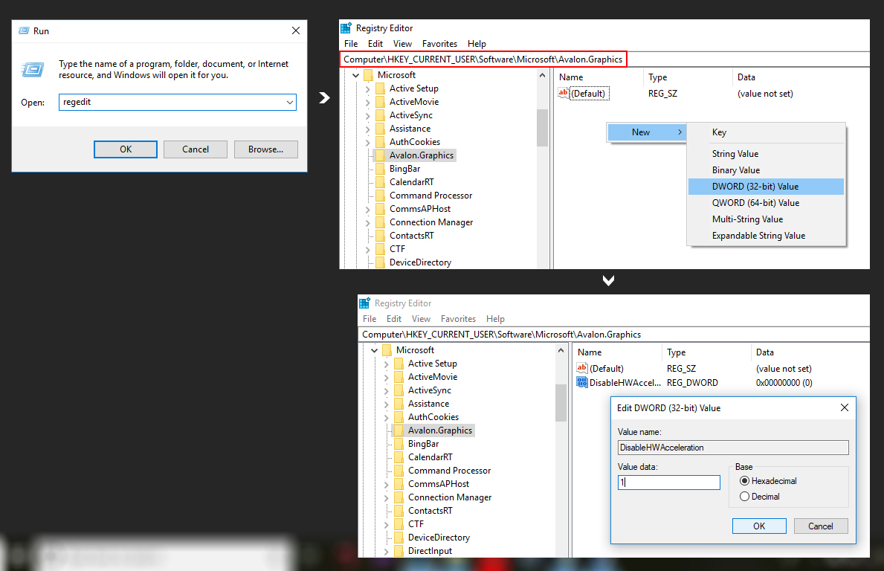884x571 pixels.
Task: Click BingBar folder icon in upper Registry Editor
Action: point(380,169)
